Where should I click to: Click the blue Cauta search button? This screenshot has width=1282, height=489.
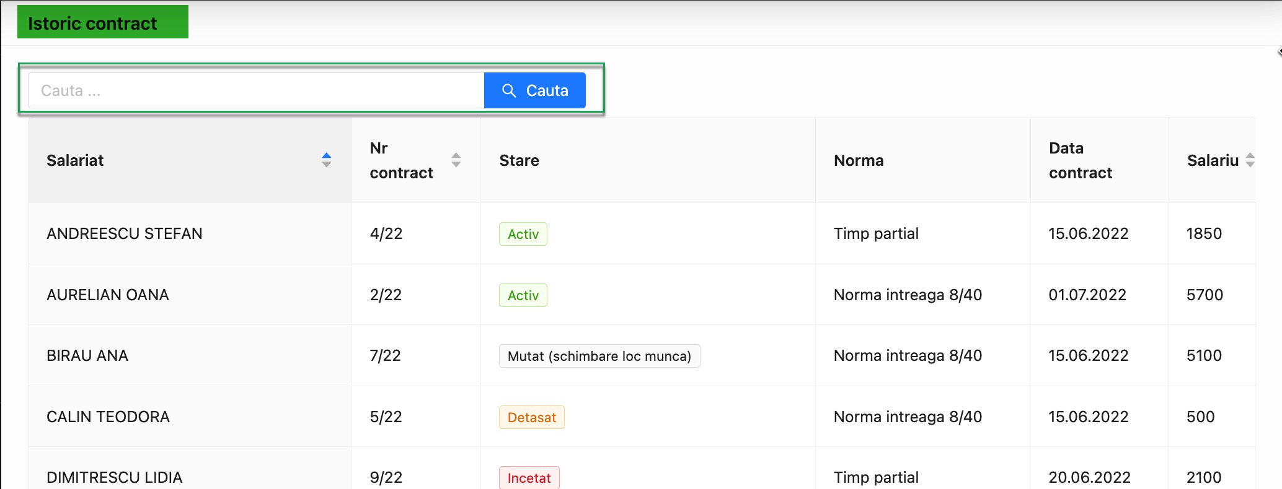tap(534, 90)
